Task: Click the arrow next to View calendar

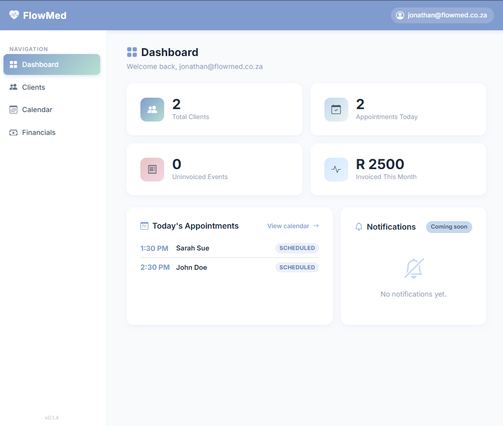Action: tap(316, 226)
